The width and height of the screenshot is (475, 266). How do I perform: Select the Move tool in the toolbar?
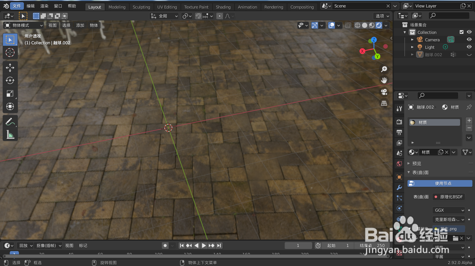10,67
